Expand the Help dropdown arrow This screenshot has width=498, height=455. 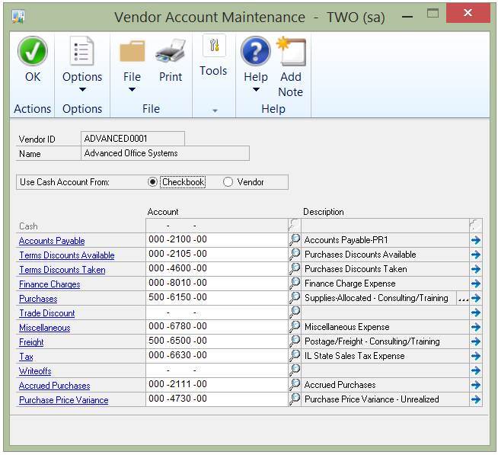(256, 90)
